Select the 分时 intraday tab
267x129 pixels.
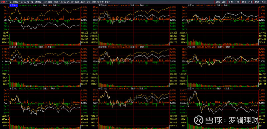click(x=3, y=2)
